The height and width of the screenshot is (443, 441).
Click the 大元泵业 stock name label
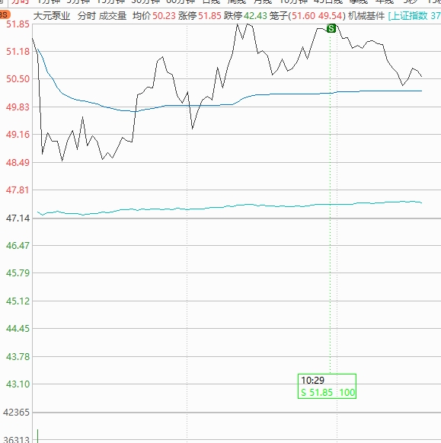click(52, 16)
